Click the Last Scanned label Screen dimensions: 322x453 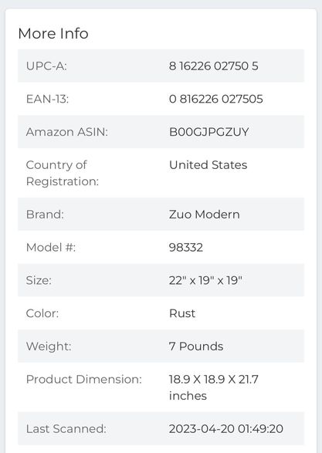(66, 429)
